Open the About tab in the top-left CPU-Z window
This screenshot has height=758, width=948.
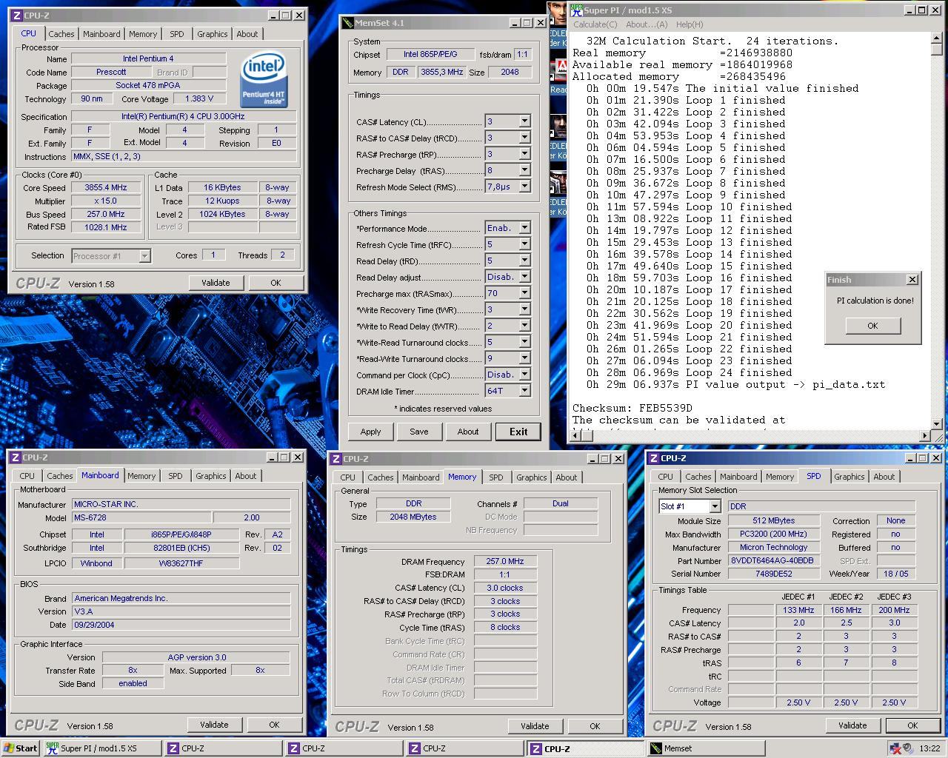point(247,34)
